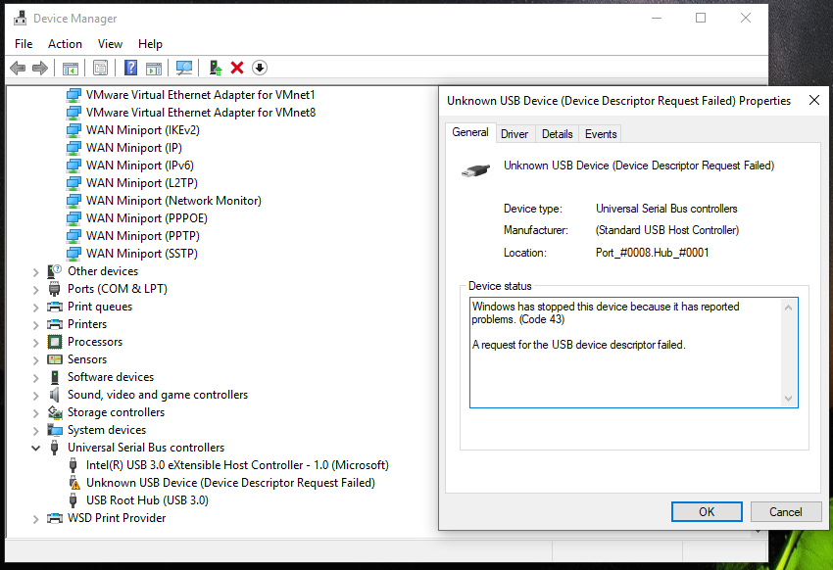This screenshot has height=570, width=833.
Task: Click the Back arrow toolbar icon
Action: pos(18,68)
